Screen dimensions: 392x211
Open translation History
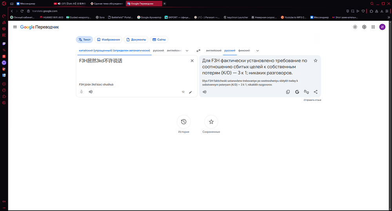pos(183,122)
